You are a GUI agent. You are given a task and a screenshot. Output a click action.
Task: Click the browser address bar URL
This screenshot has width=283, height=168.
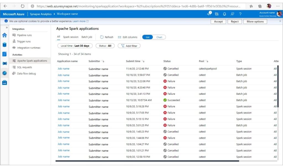click(138, 6)
